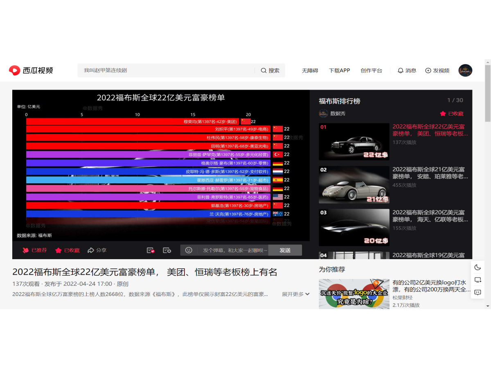Open the Xigua Video logo homepage

31,70
